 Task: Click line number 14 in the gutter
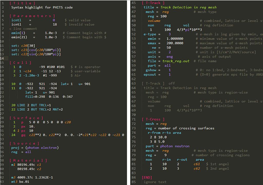click(x=2, y=59)
